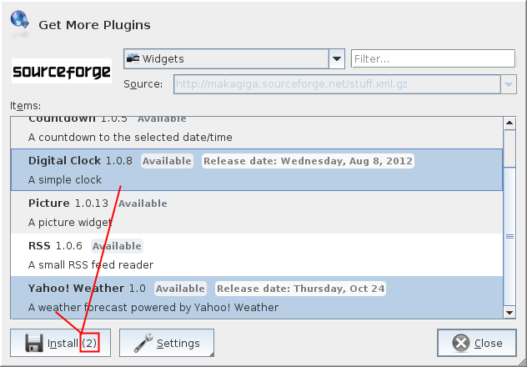Click the Yahoo! Weather forecast description
Screen dimensions: 527x367
click(153, 308)
